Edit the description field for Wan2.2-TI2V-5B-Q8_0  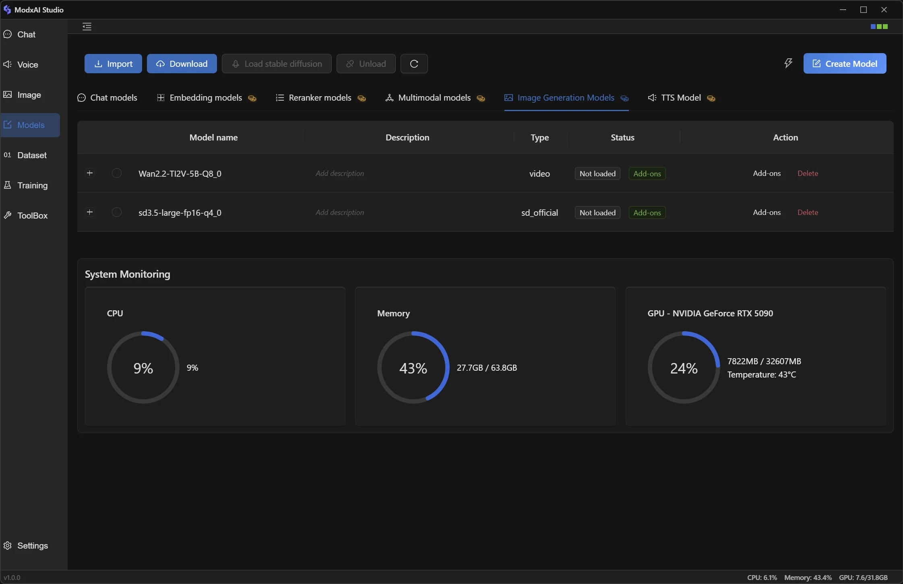(340, 173)
